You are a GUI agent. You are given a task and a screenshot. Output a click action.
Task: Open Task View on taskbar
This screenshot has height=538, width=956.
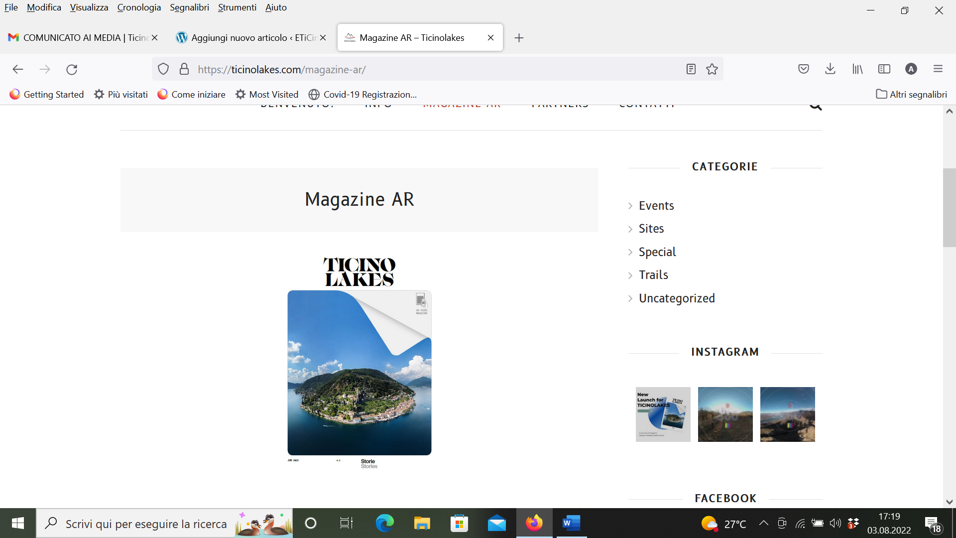click(x=346, y=523)
